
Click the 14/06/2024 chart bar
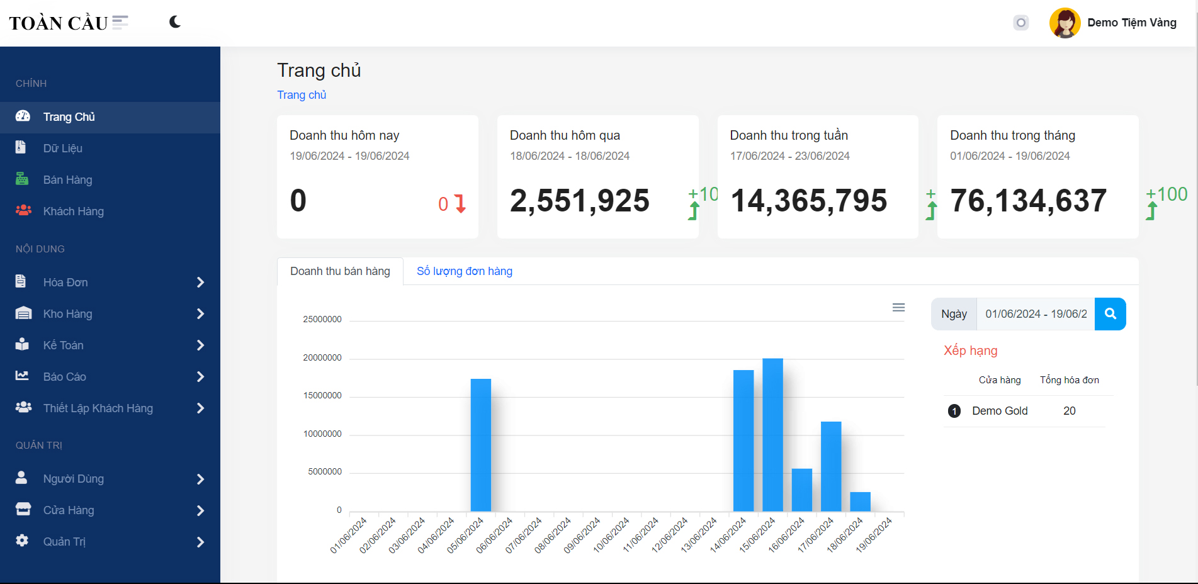[743, 441]
